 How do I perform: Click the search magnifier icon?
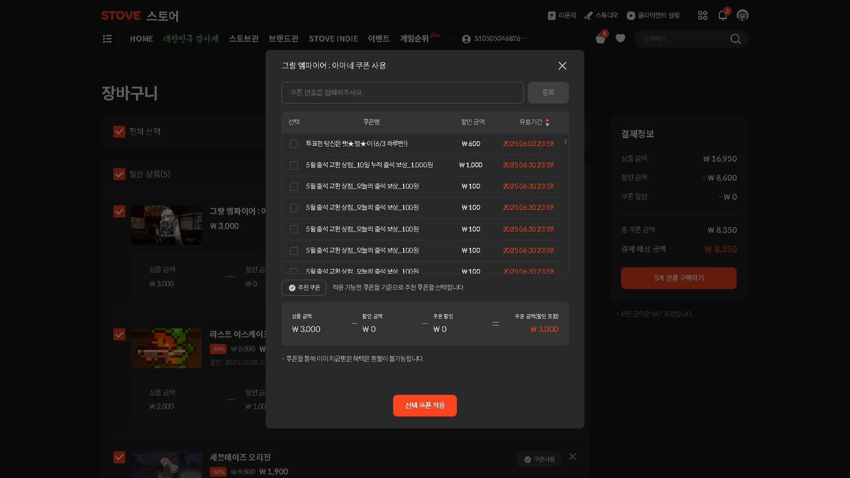(735, 39)
